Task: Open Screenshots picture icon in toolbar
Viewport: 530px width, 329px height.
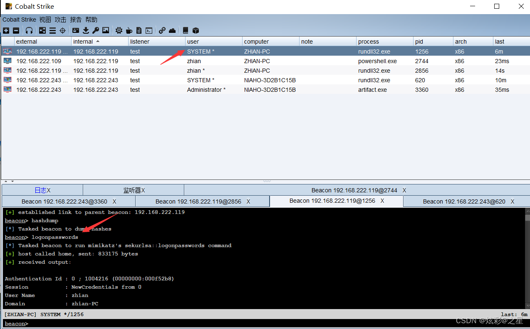Action: pos(106,30)
